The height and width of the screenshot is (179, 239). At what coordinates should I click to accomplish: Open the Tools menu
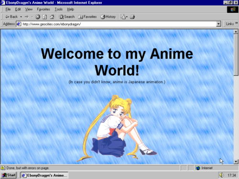(x=58, y=10)
